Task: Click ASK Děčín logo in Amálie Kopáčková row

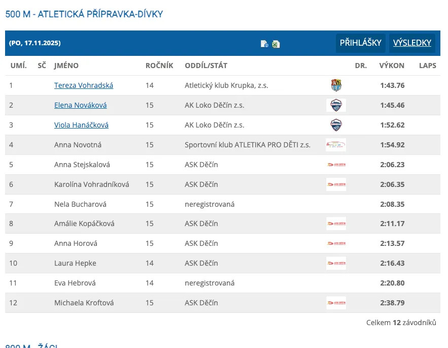Action: [x=336, y=224]
